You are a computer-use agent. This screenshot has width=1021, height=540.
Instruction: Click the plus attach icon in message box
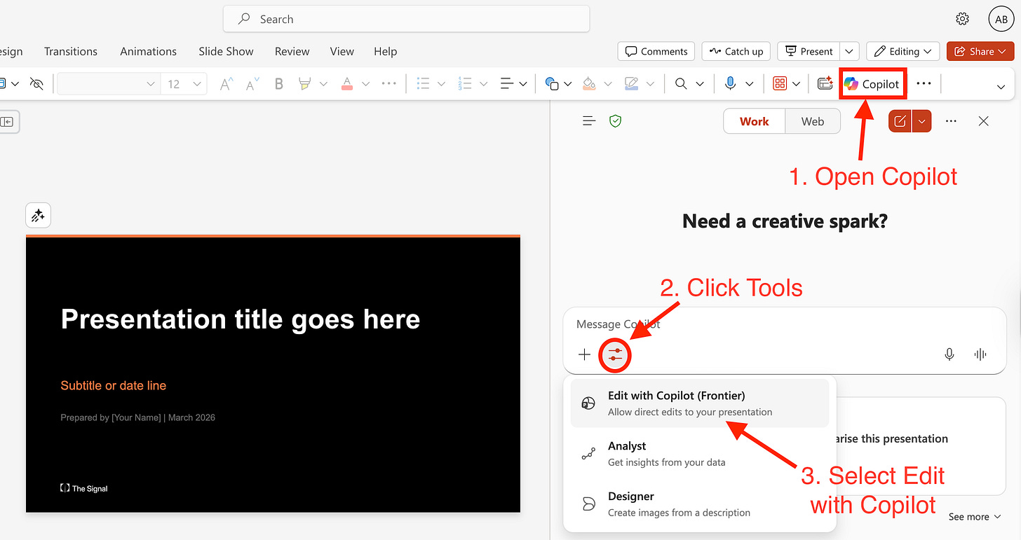(584, 354)
